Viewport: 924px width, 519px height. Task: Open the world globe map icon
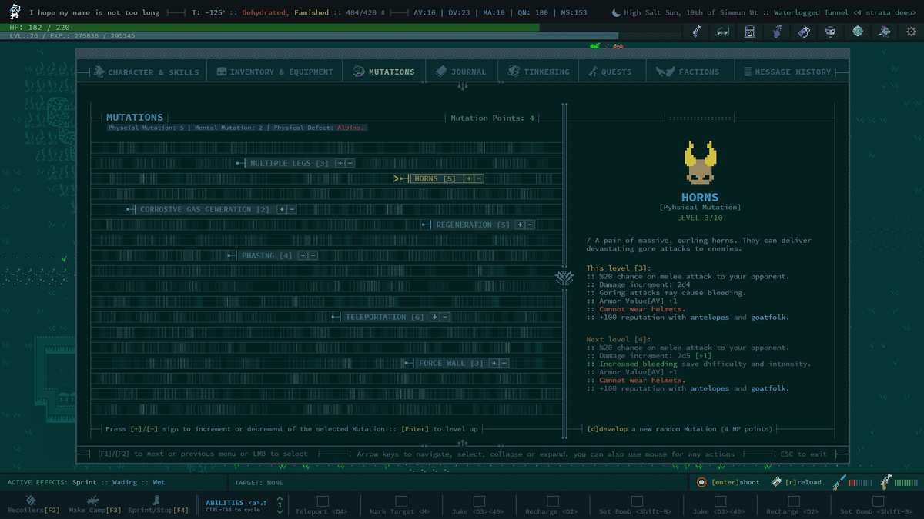(x=858, y=32)
